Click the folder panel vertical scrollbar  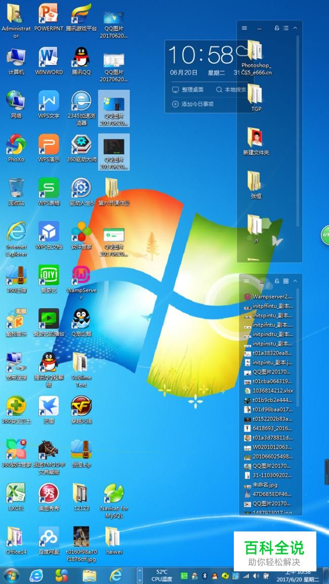(x=298, y=131)
